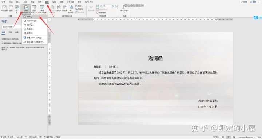
Task: Click the Labels icon in Create group
Action: 17,9
